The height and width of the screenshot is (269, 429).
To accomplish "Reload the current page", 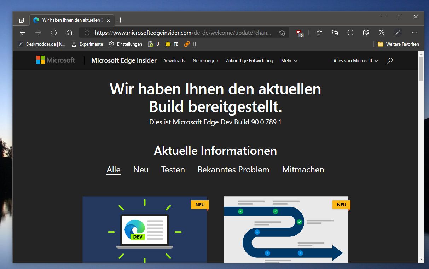I will tap(54, 33).
